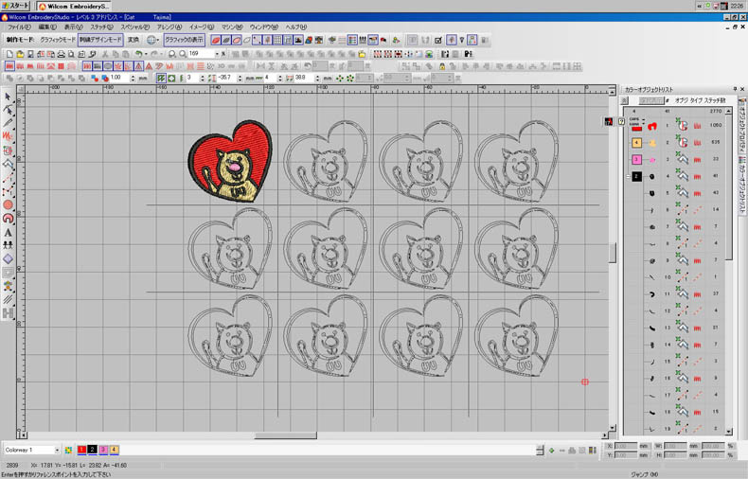
Task: Select the diagonal lines tool in toolbox
Action: 8,300
